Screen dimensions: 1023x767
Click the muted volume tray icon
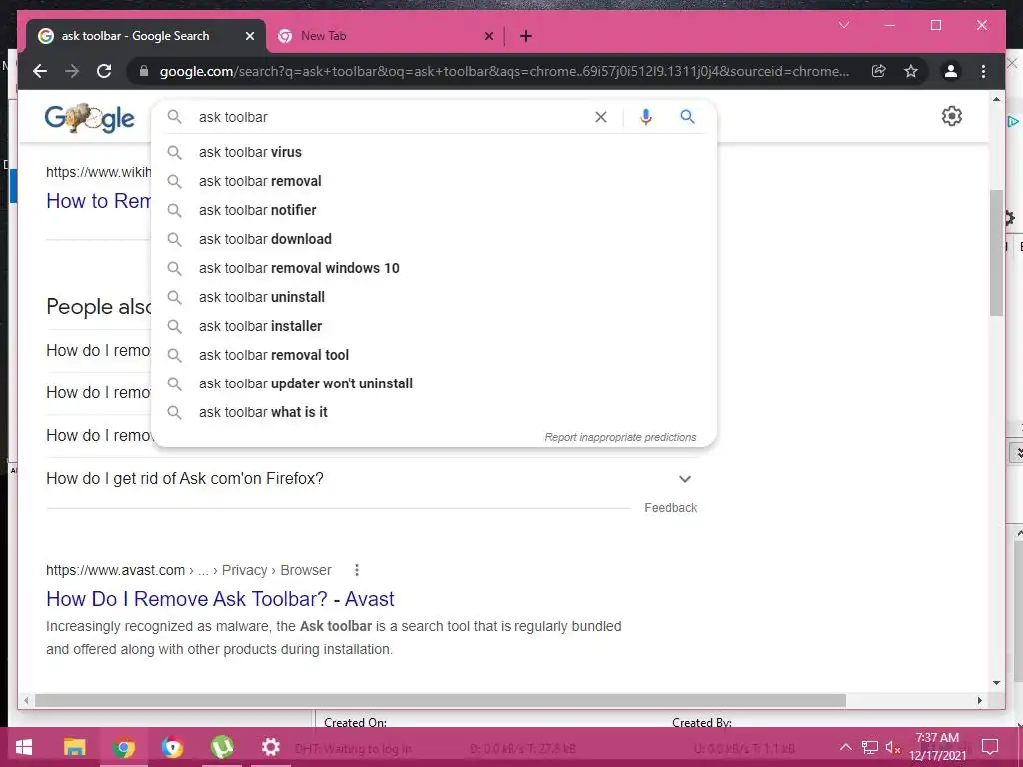click(892, 747)
